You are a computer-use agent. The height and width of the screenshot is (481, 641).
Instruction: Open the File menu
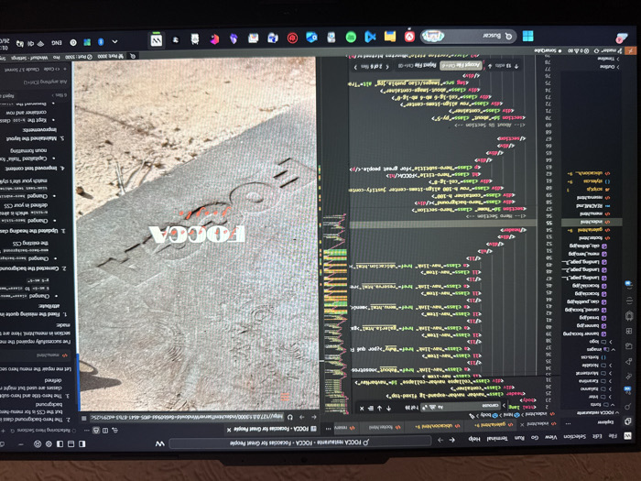(613, 436)
